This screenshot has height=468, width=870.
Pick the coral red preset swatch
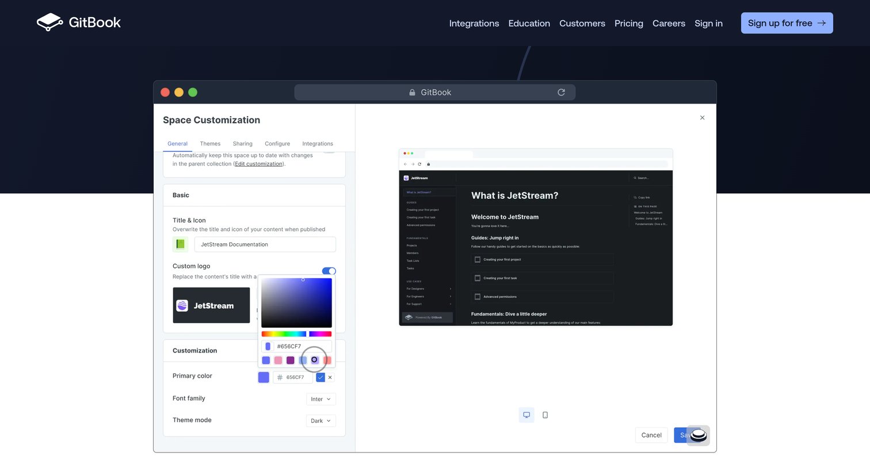click(x=327, y=360)
